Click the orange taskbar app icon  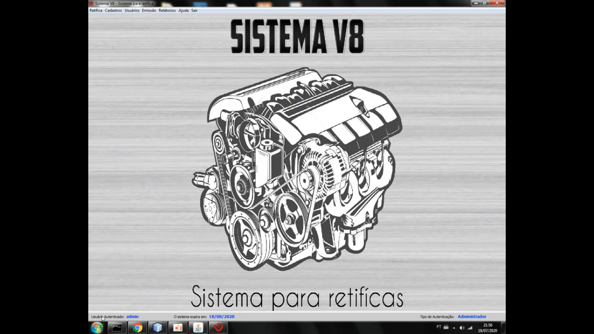[178, 328]
